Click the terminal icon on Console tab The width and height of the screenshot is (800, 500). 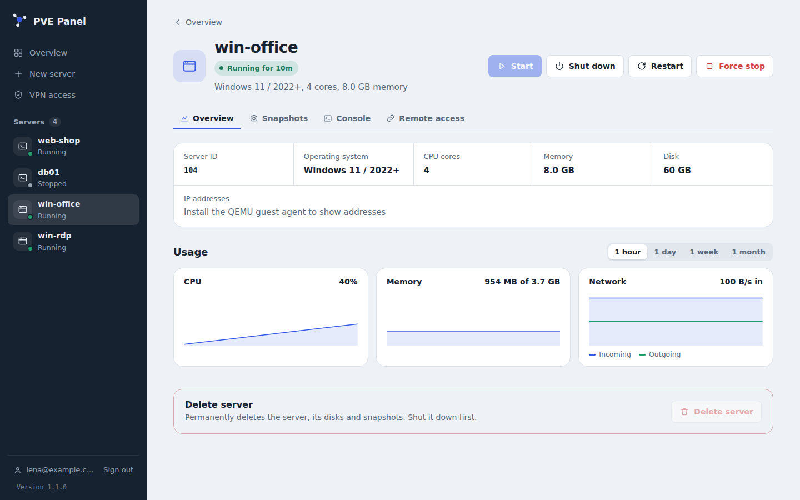[328, 118]
